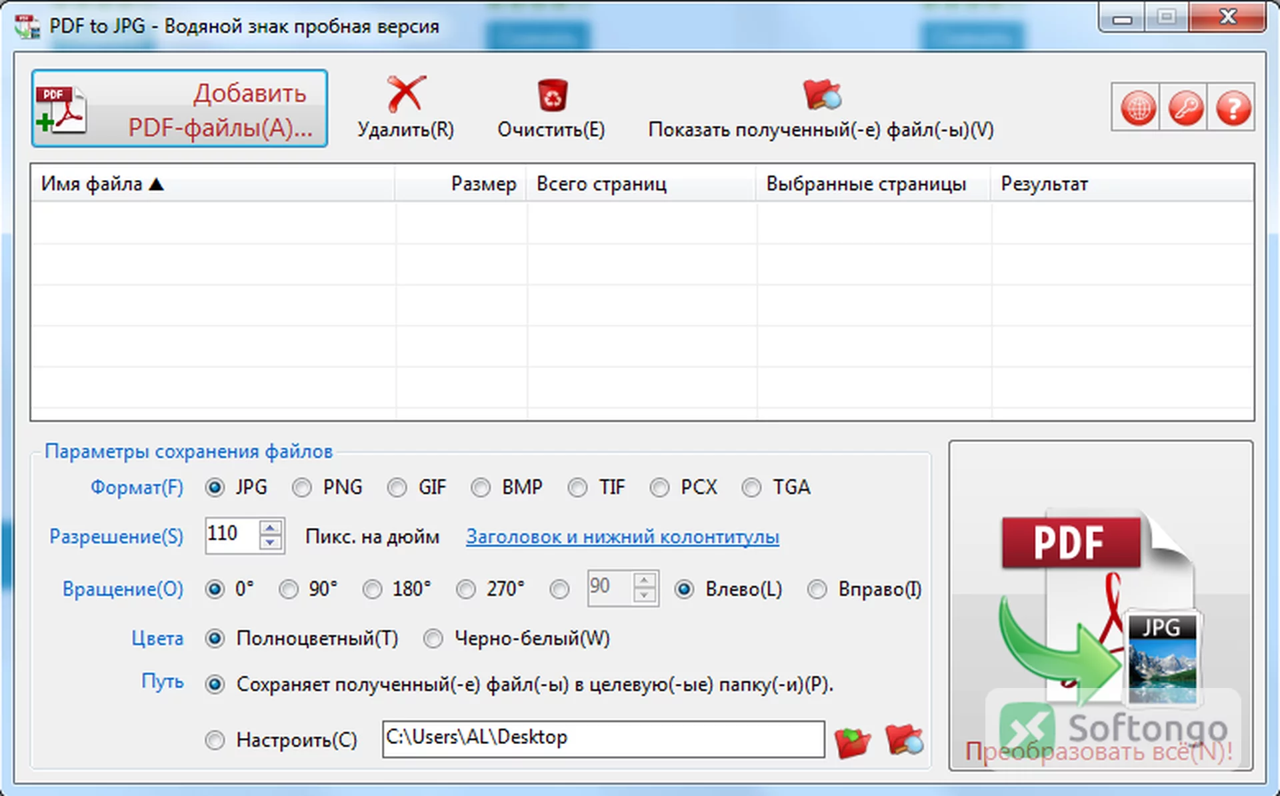
Task: Select the custom rotation angle radio button
Action: point(559,589)
